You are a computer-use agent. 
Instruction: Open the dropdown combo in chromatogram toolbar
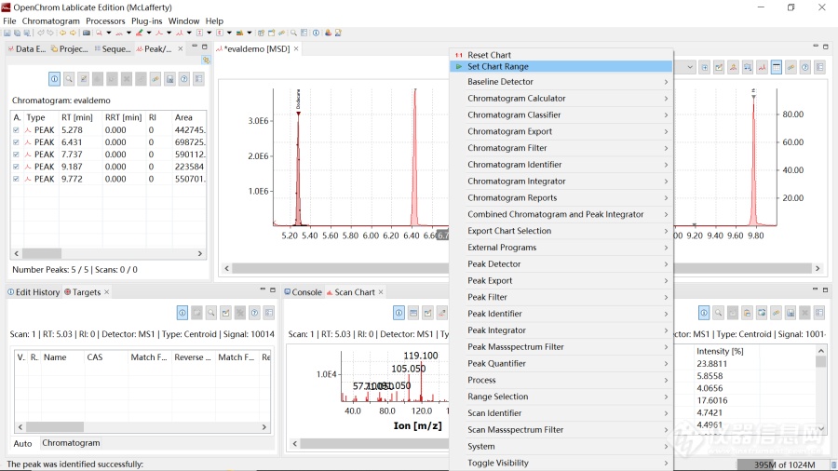(x=690, y=67)
